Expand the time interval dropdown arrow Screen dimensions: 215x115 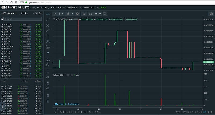pos(62,14)
